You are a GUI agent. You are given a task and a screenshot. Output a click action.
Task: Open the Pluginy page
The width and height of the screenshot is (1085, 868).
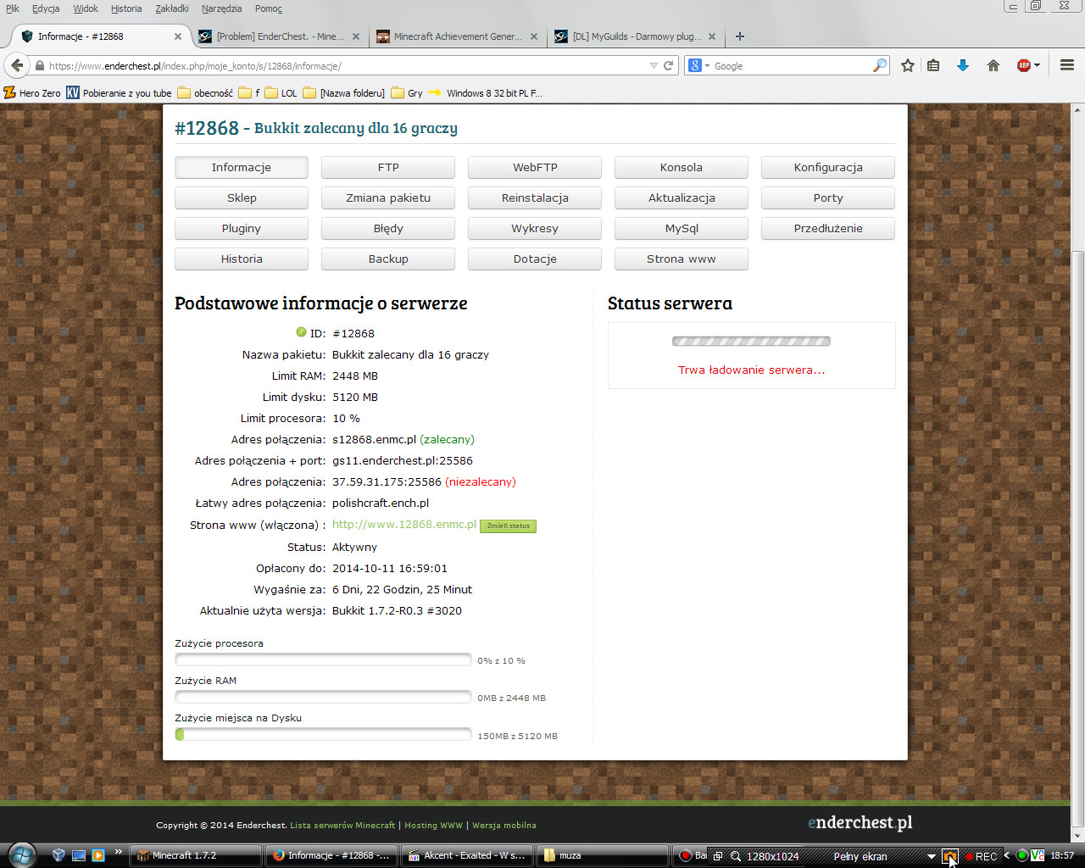click(242, 228)
